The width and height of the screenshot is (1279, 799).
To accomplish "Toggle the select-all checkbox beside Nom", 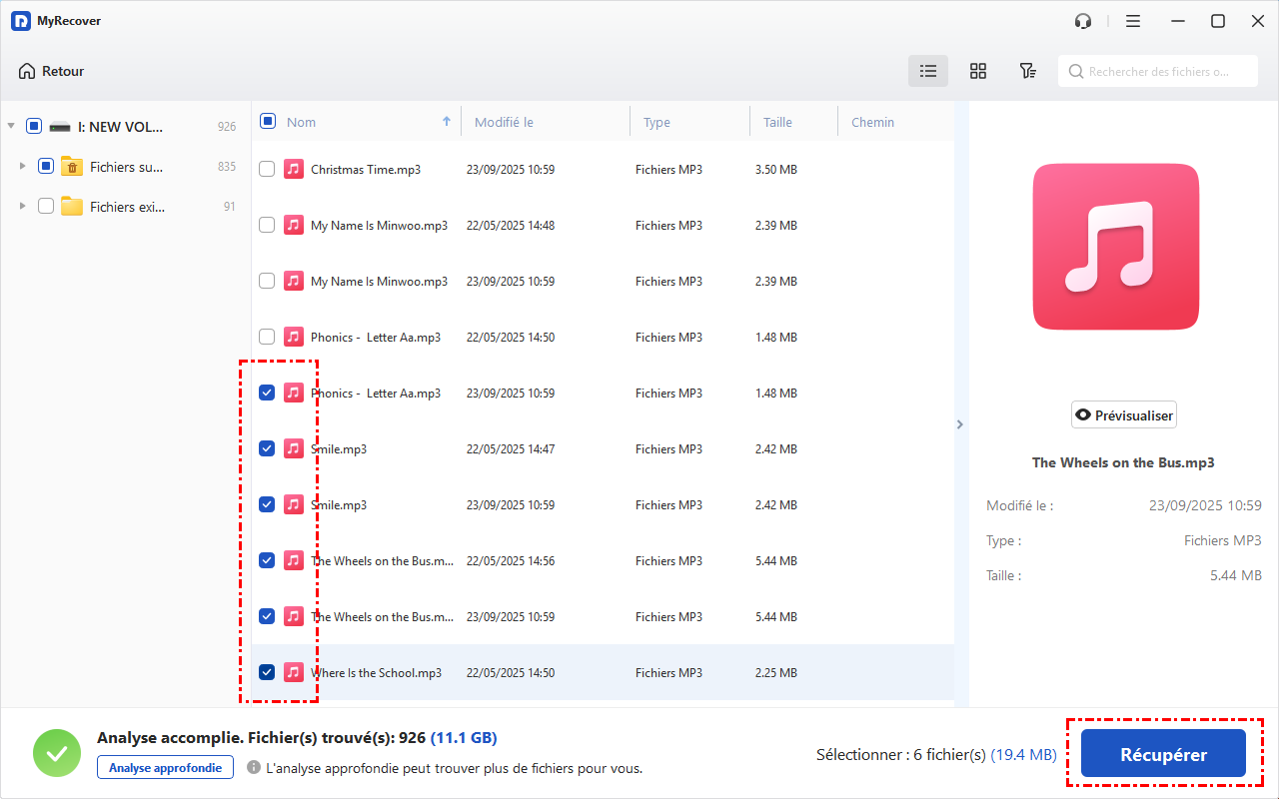I will point(268,122).
